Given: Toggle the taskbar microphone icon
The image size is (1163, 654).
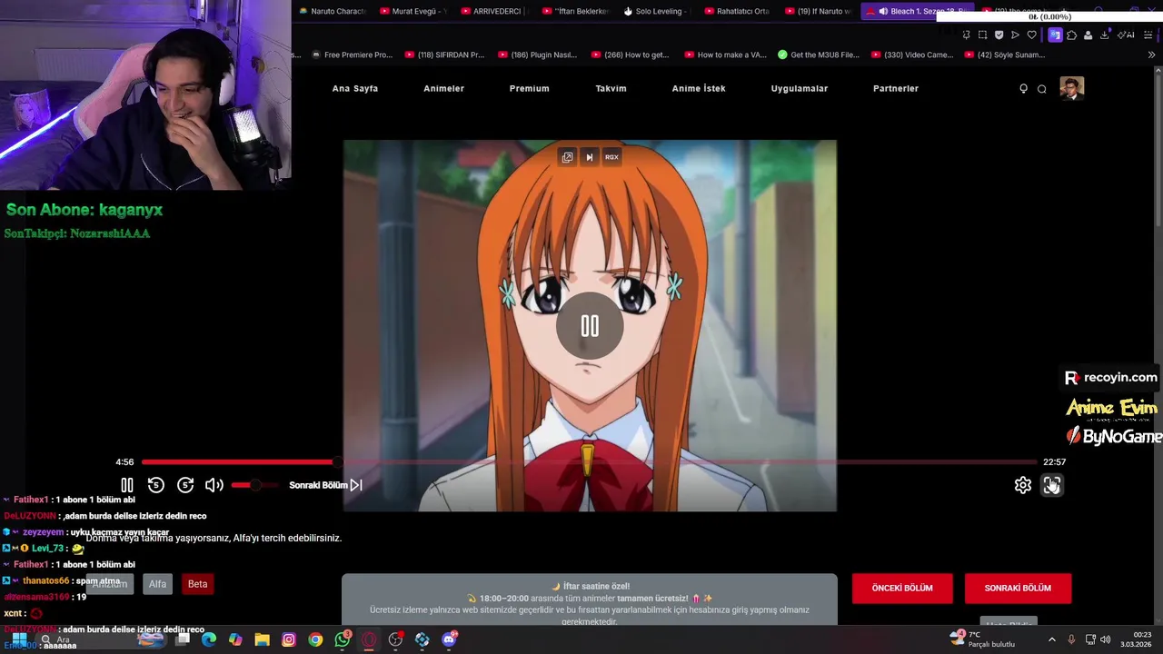Looking at the screenshot, I should click(x=1071, y=639).
